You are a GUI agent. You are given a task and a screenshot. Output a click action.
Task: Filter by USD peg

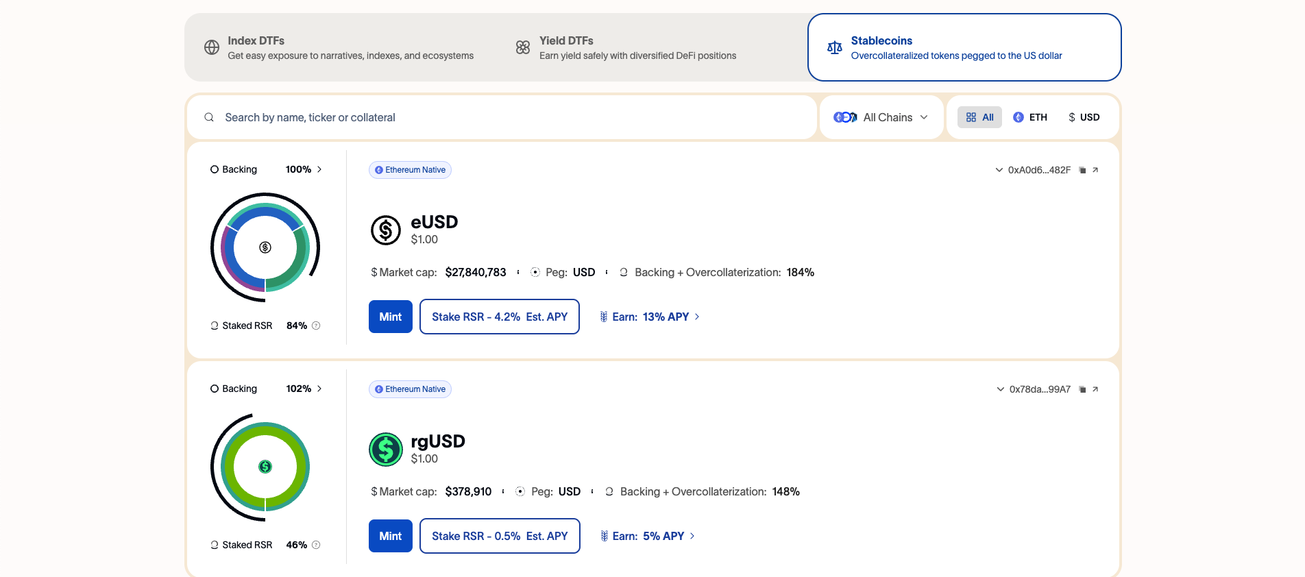click(1084, 117)
